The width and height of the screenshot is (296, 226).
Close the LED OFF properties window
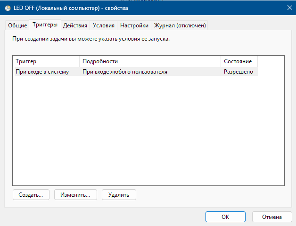(x=288, y=8)
